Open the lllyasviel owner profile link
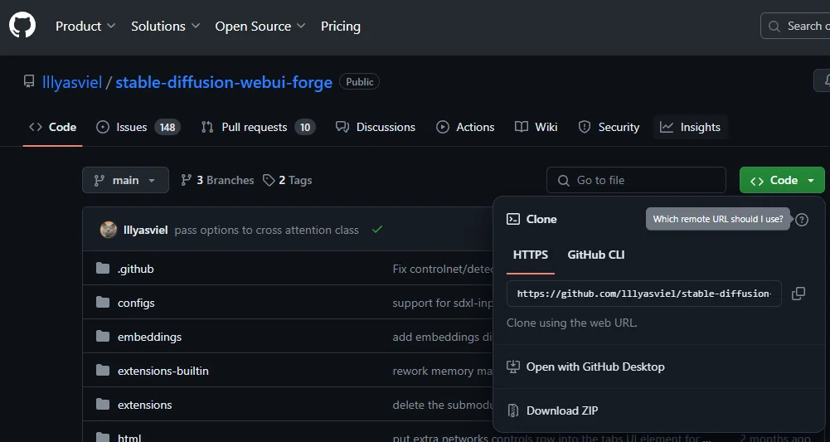This screenshot has height=442, width=830. 72,82
